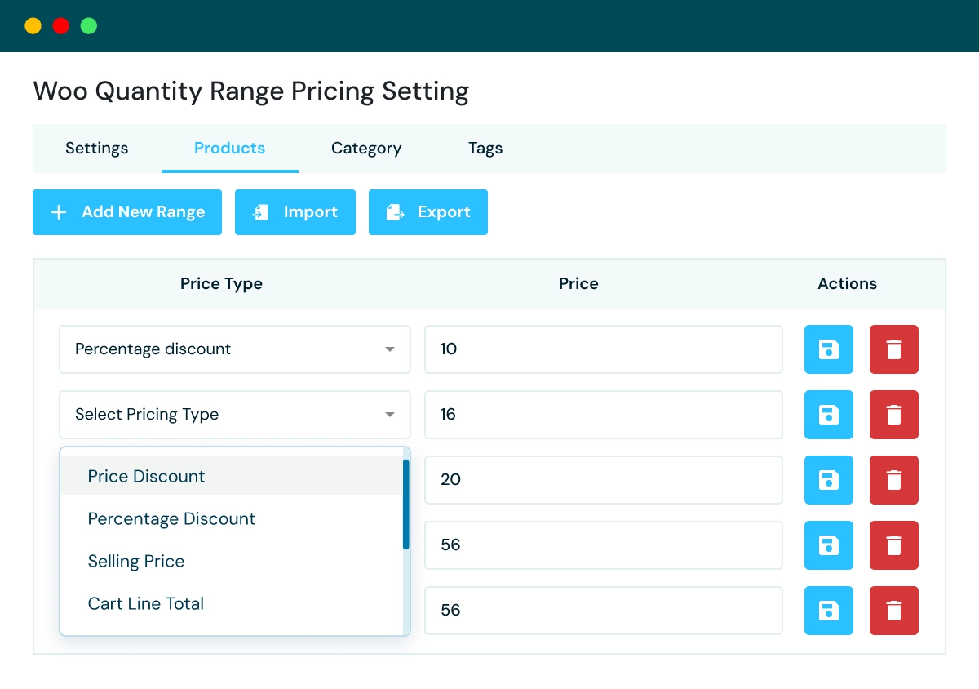The height and width of the screenshot is (689, 979).
Task: Click the Woo Quantity Range Pricing Setting title
Action: click(x=251, y=91)
